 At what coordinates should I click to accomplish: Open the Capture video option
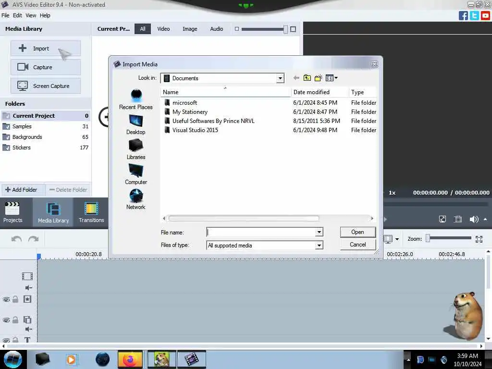tap(46, 67)
